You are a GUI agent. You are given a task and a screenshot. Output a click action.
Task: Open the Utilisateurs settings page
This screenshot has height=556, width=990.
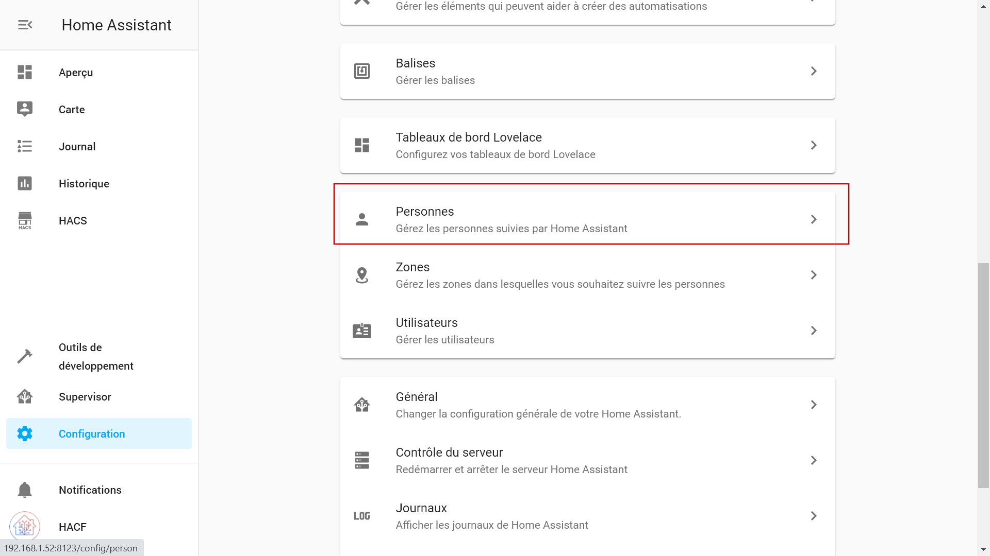[x=588, y=331]
